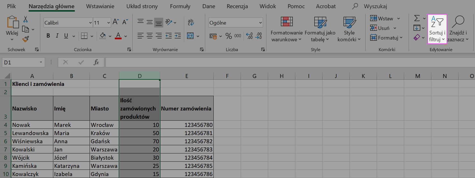Apply fill color with paint bucket
The height and width of the screenshot is (178, 475).
[x=103, y=36]
